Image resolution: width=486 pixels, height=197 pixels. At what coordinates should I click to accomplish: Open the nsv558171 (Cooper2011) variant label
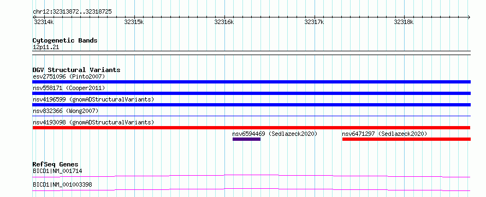point(69,88)
